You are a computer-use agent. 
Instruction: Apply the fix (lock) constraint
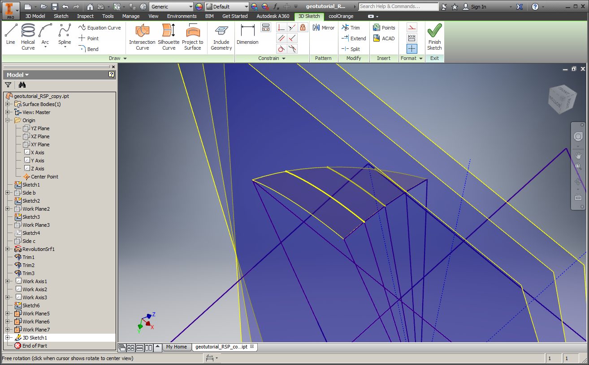(303, 27)
